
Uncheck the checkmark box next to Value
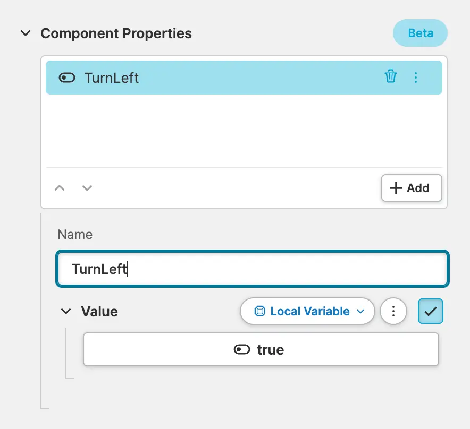(x=431, y=312)
